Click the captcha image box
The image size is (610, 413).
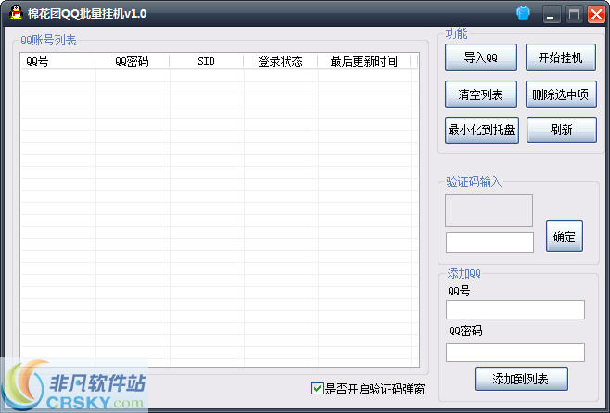[x=489, y=210]
